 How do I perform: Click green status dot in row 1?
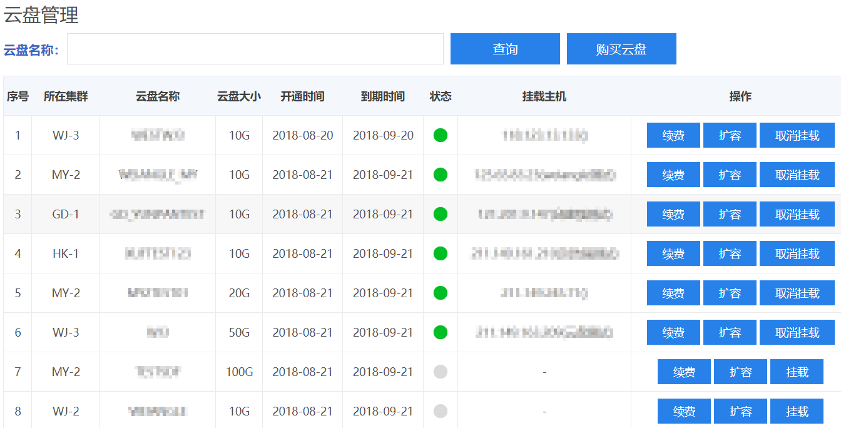(441, 135)
